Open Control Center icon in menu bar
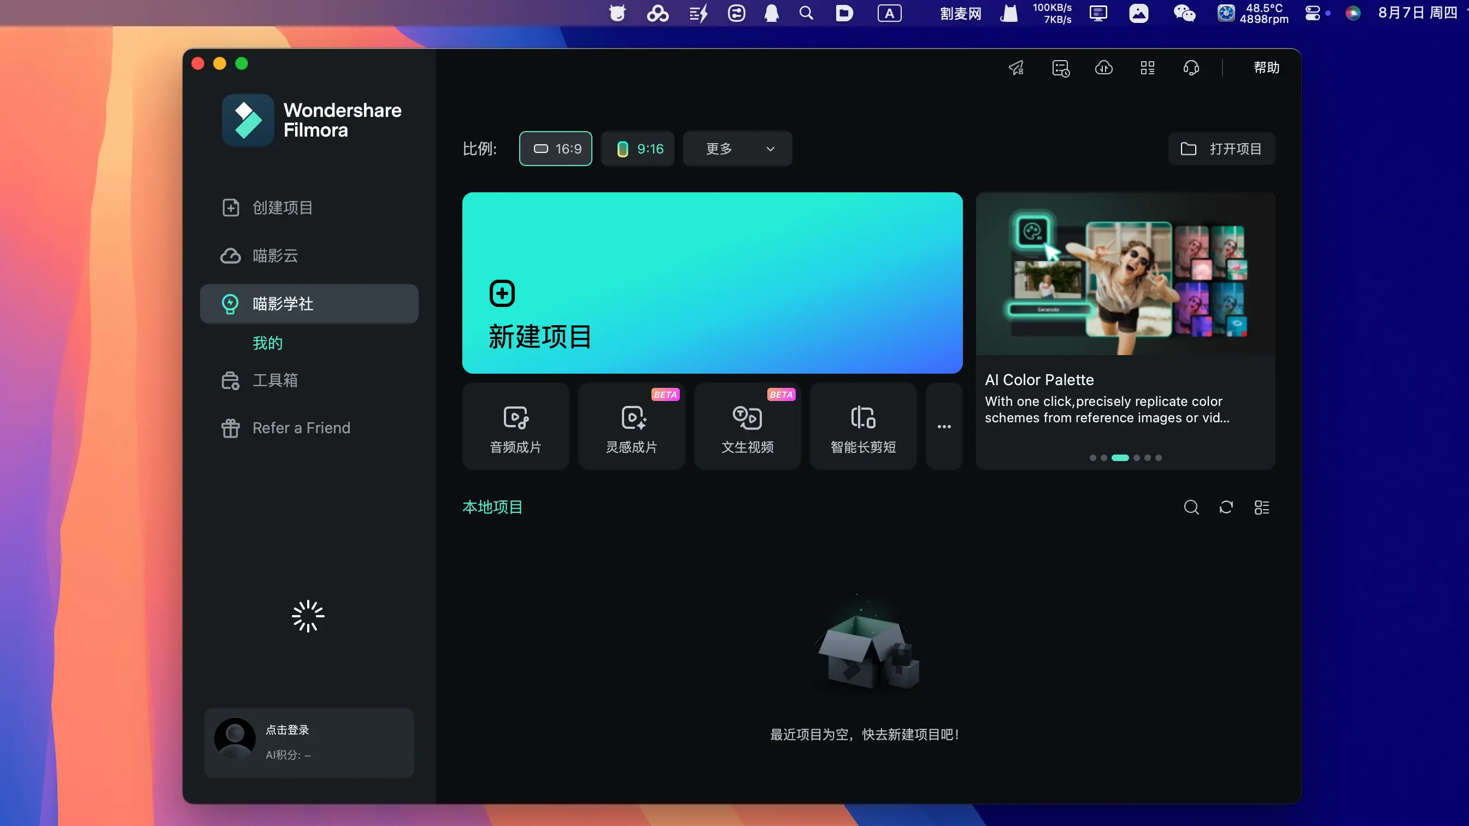 [1313, 13]
